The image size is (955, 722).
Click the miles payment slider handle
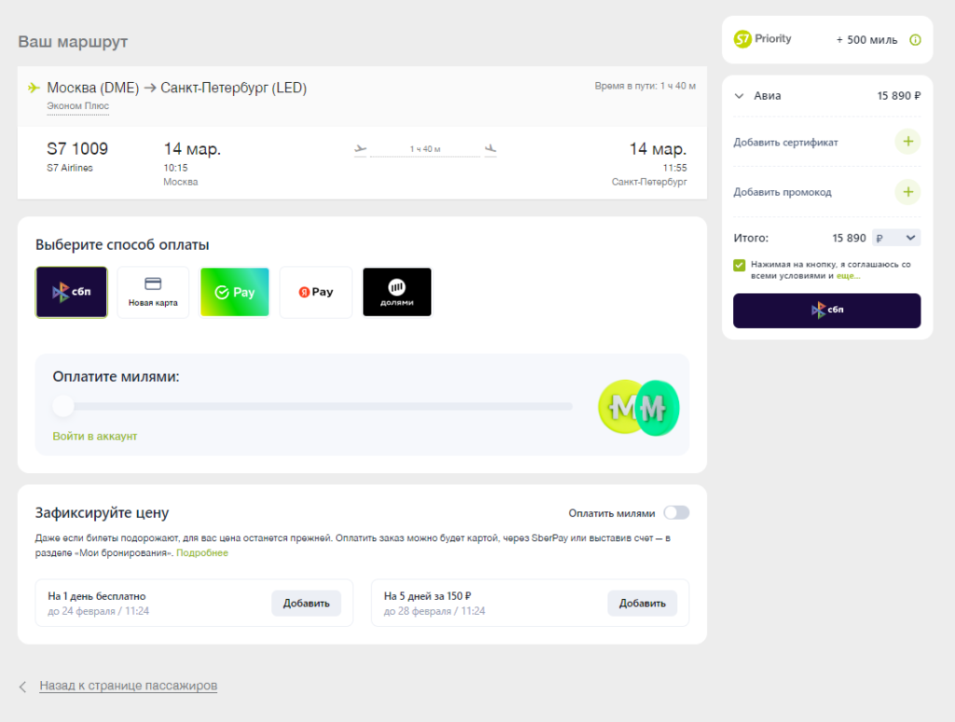pos(63,406)
